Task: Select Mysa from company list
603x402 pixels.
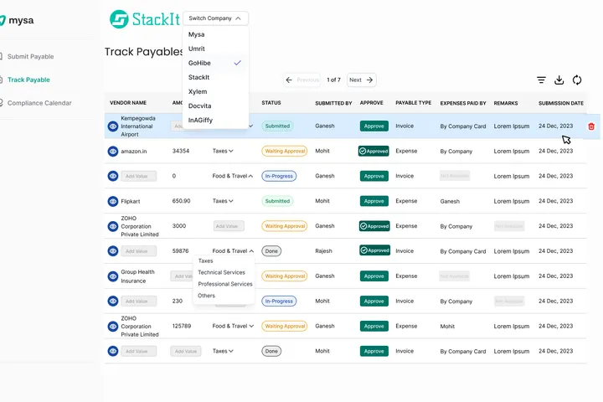Action: [215, 34]
